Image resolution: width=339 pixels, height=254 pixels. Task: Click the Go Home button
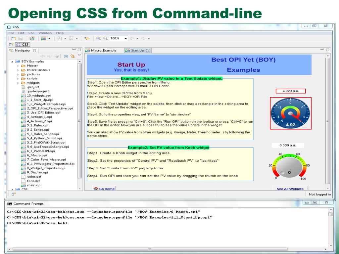click(x=104, y=189)
